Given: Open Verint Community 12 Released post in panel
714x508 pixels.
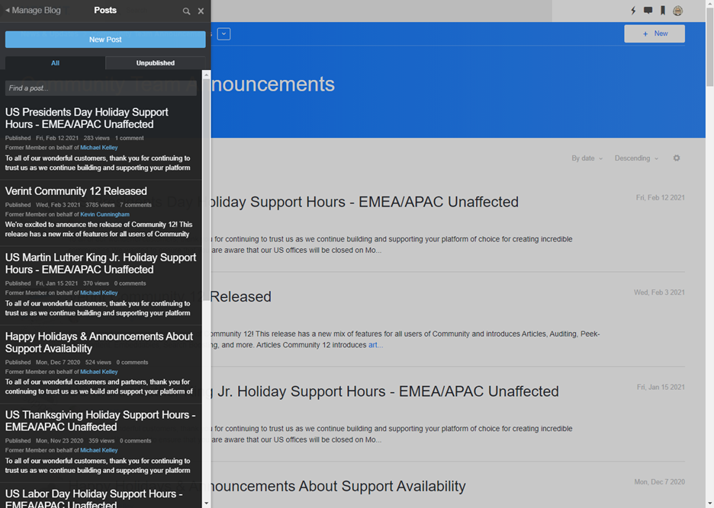Looking at the screenshot, I should (76, 191).
